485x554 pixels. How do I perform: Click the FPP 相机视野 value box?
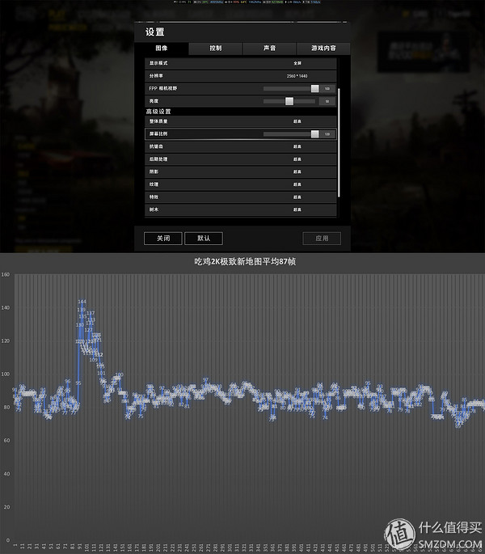tap(327, 89)
